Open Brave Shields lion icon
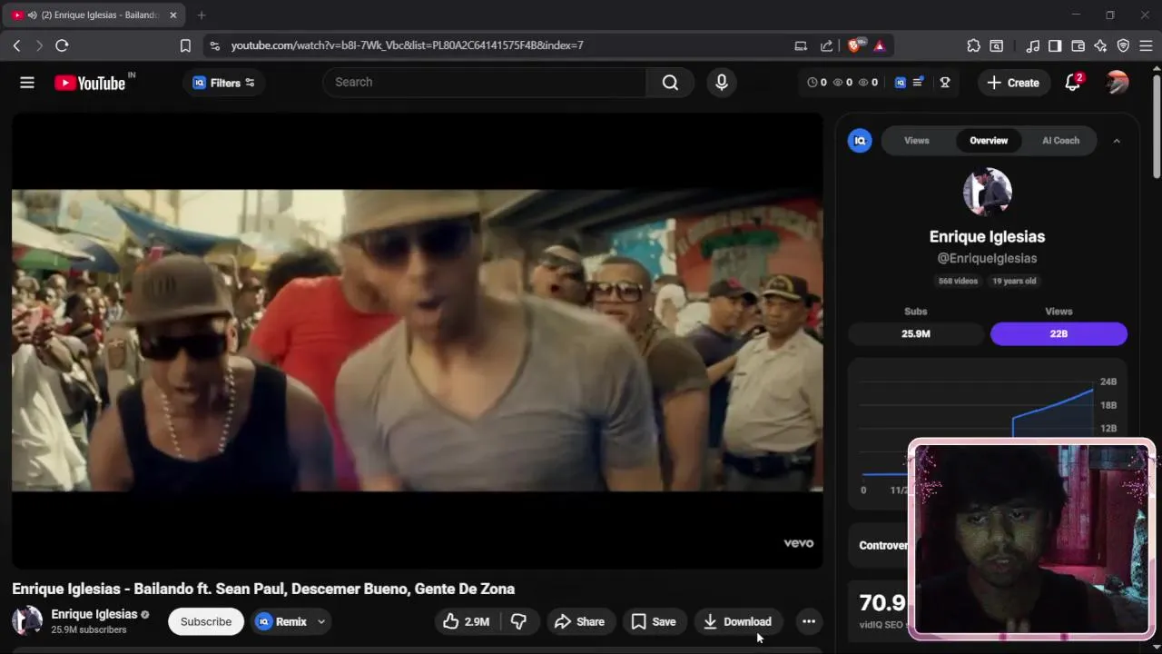 [856, 45]
